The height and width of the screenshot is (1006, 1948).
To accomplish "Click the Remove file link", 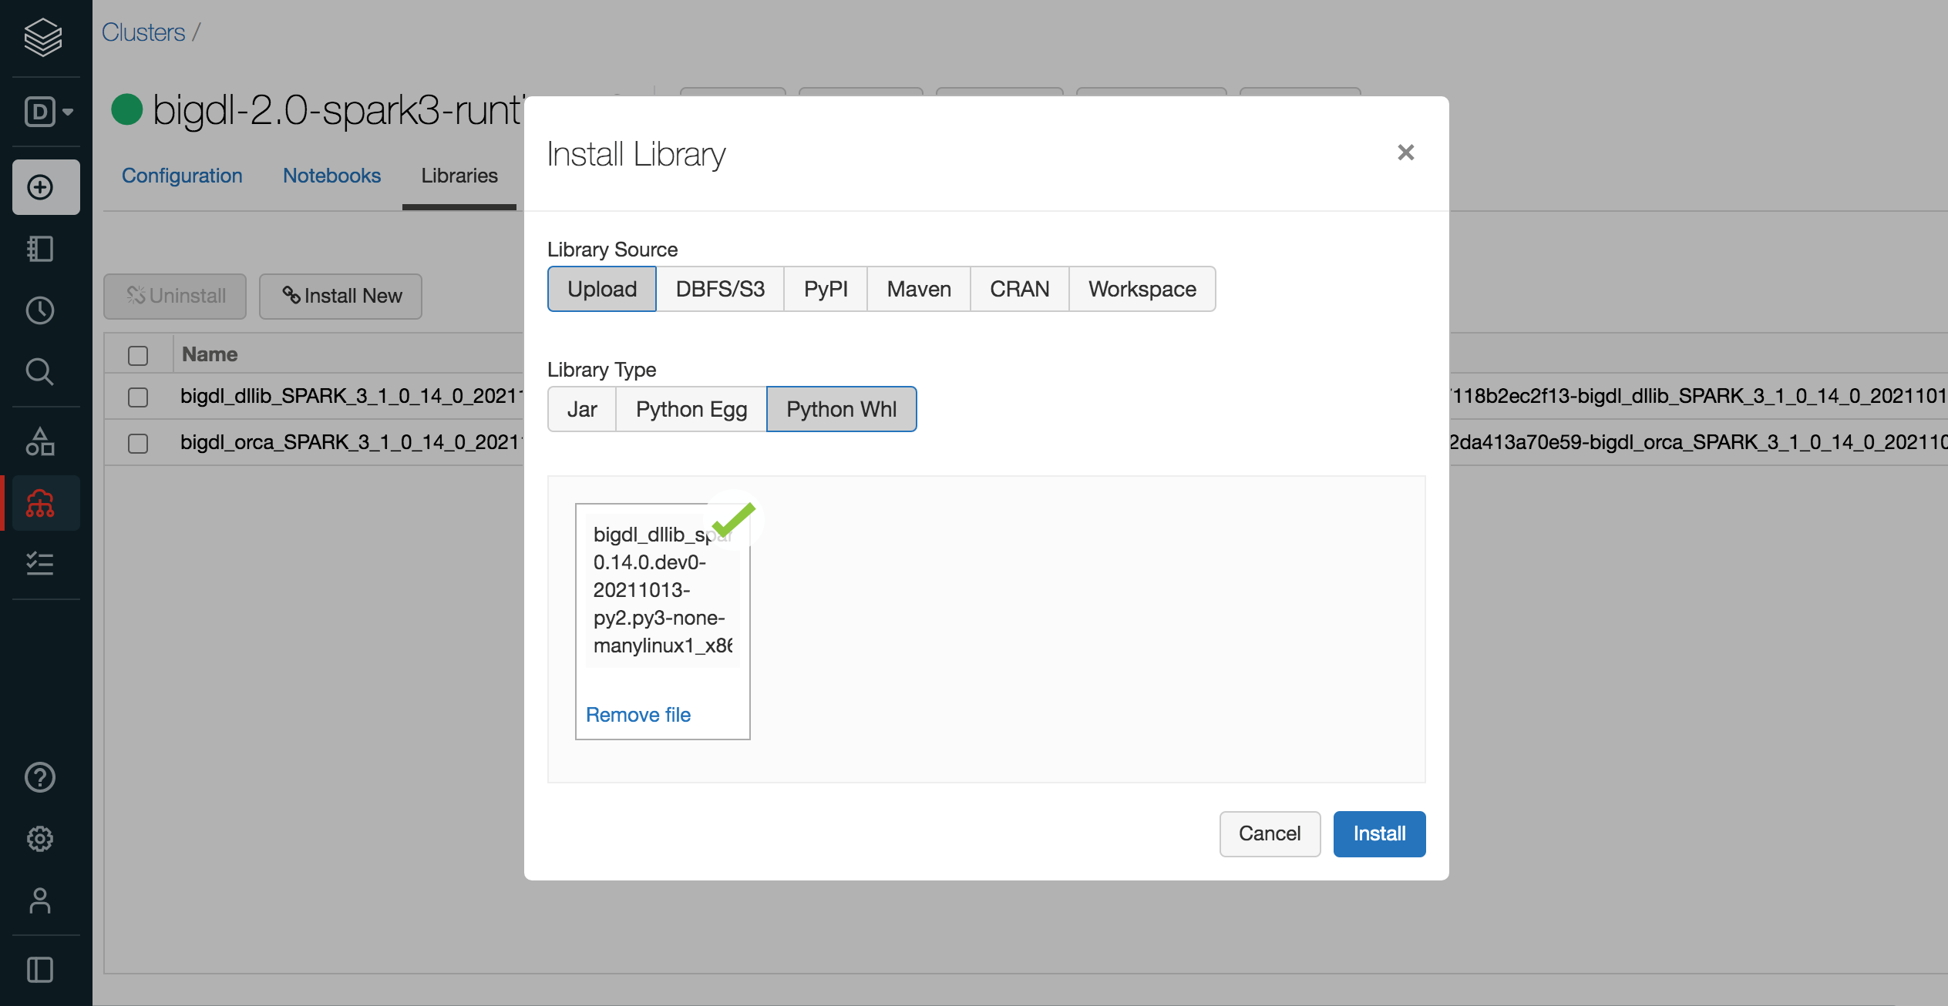I will click(x=638, y=715).
